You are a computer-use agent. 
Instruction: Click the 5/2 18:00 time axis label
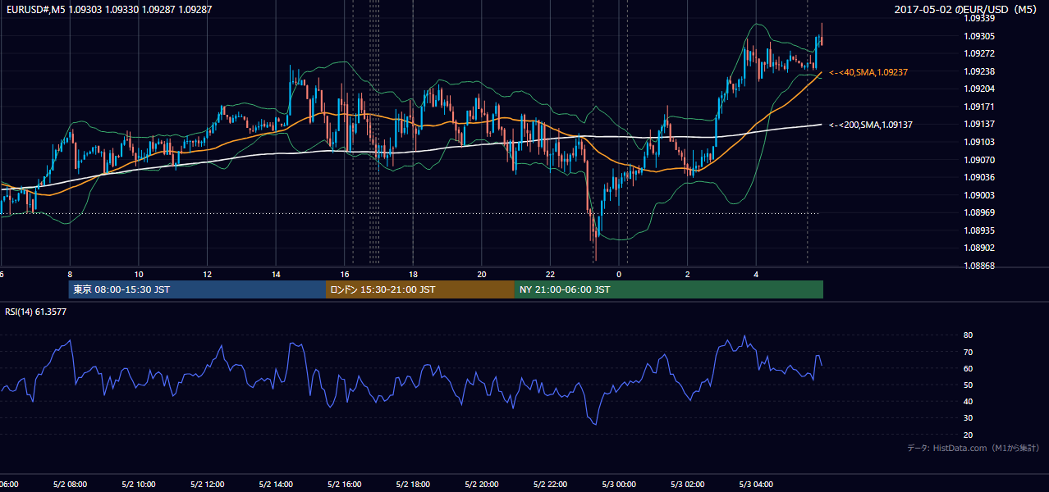(413, 485)
